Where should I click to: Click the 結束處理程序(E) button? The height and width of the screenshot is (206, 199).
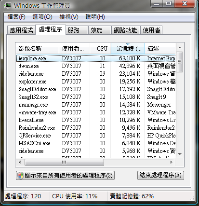pos(160,175)
